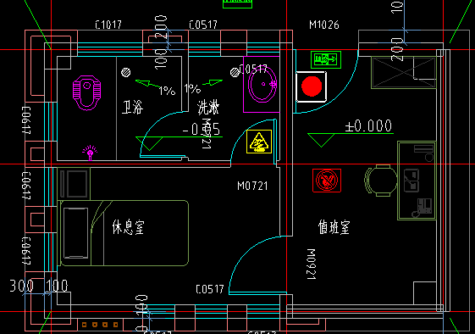
Task: Select the ±0.000 elevation text
Action: [368, 125]
